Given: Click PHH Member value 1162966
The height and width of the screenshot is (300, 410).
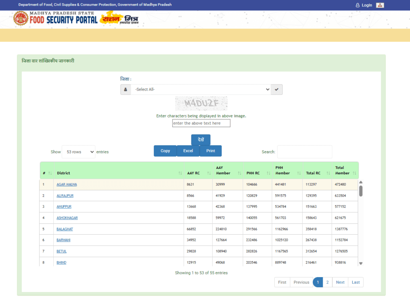Looking at the screenshot, I should coord(281,229).
